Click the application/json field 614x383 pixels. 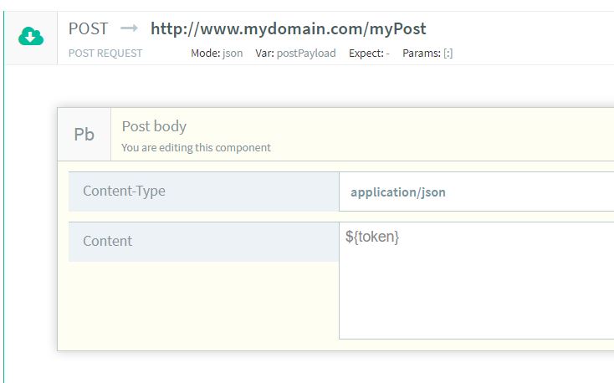(477, 191)
